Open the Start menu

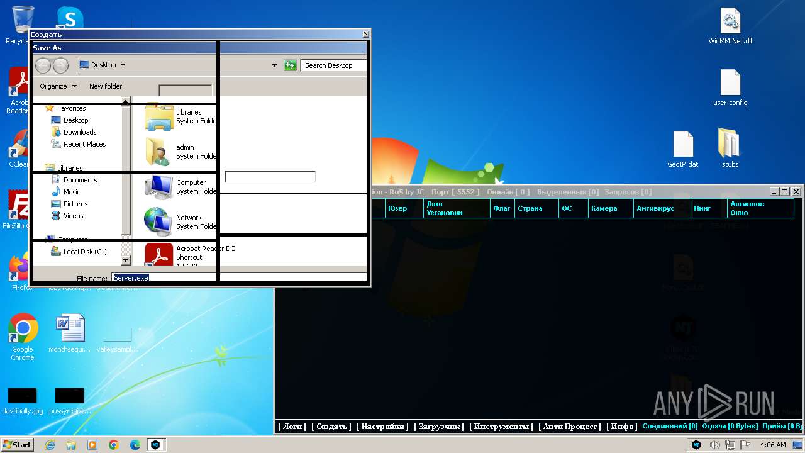pyautogui.click(x=17, y=444)
